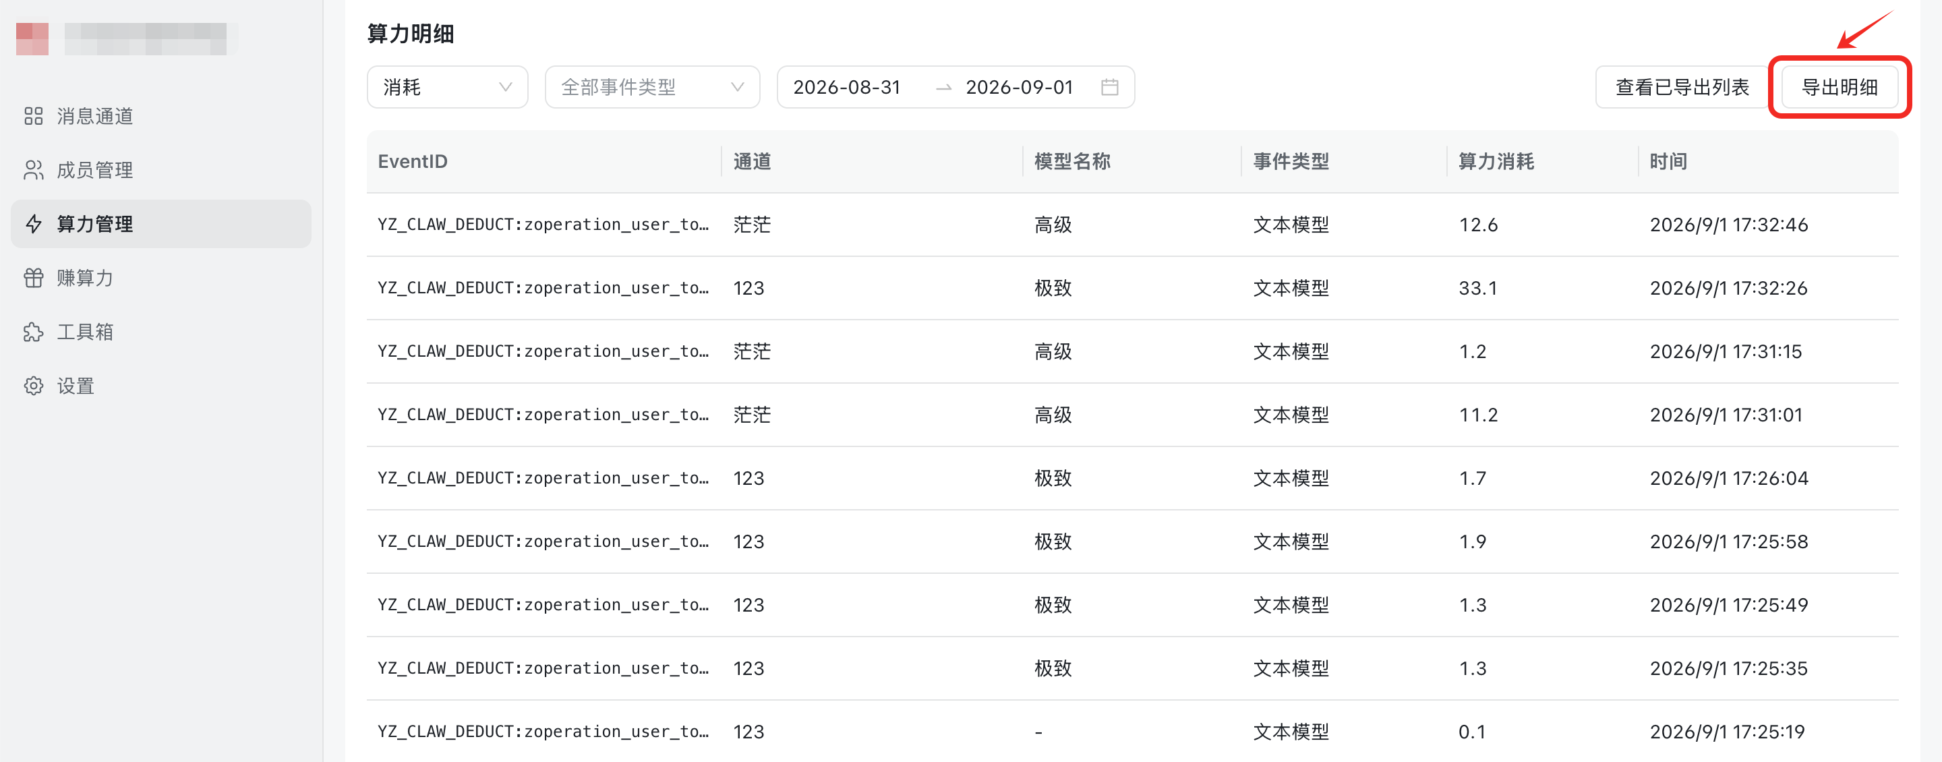Click time 2026/9/1 17:25:49

[x=1729, y=604]
